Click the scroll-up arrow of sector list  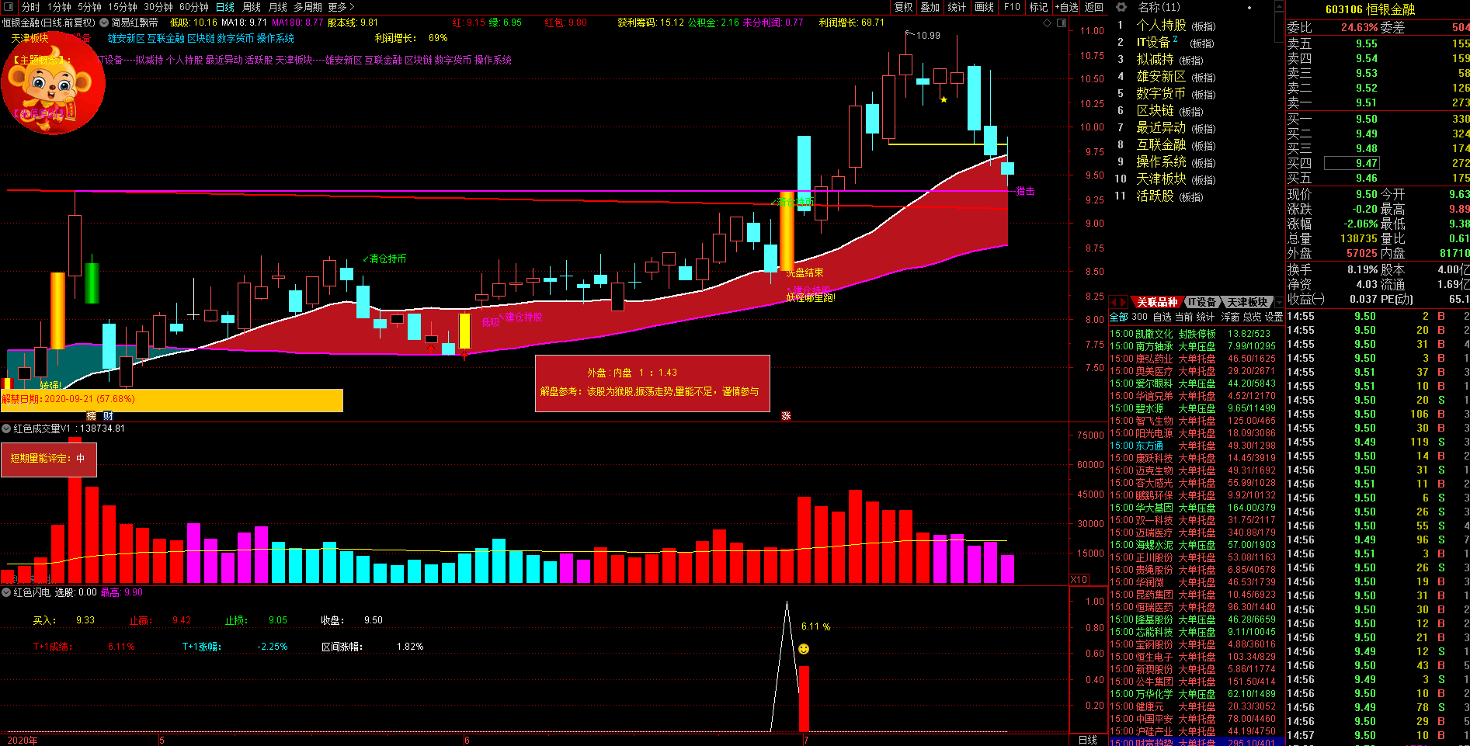(x=1280, y=5)
